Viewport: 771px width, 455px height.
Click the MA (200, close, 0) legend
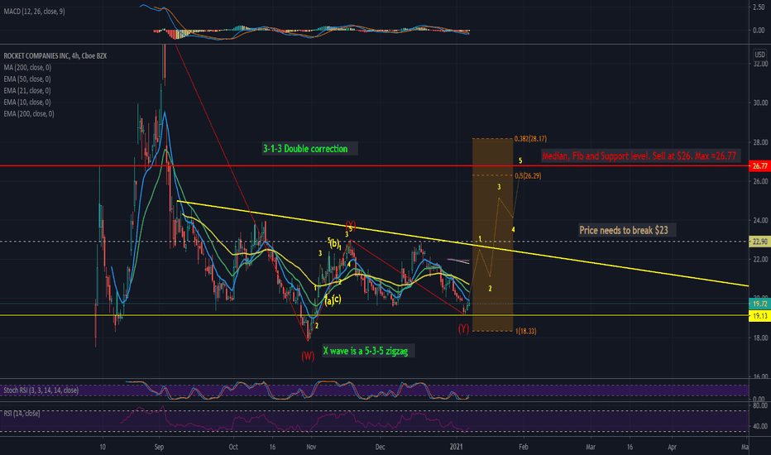27,67
